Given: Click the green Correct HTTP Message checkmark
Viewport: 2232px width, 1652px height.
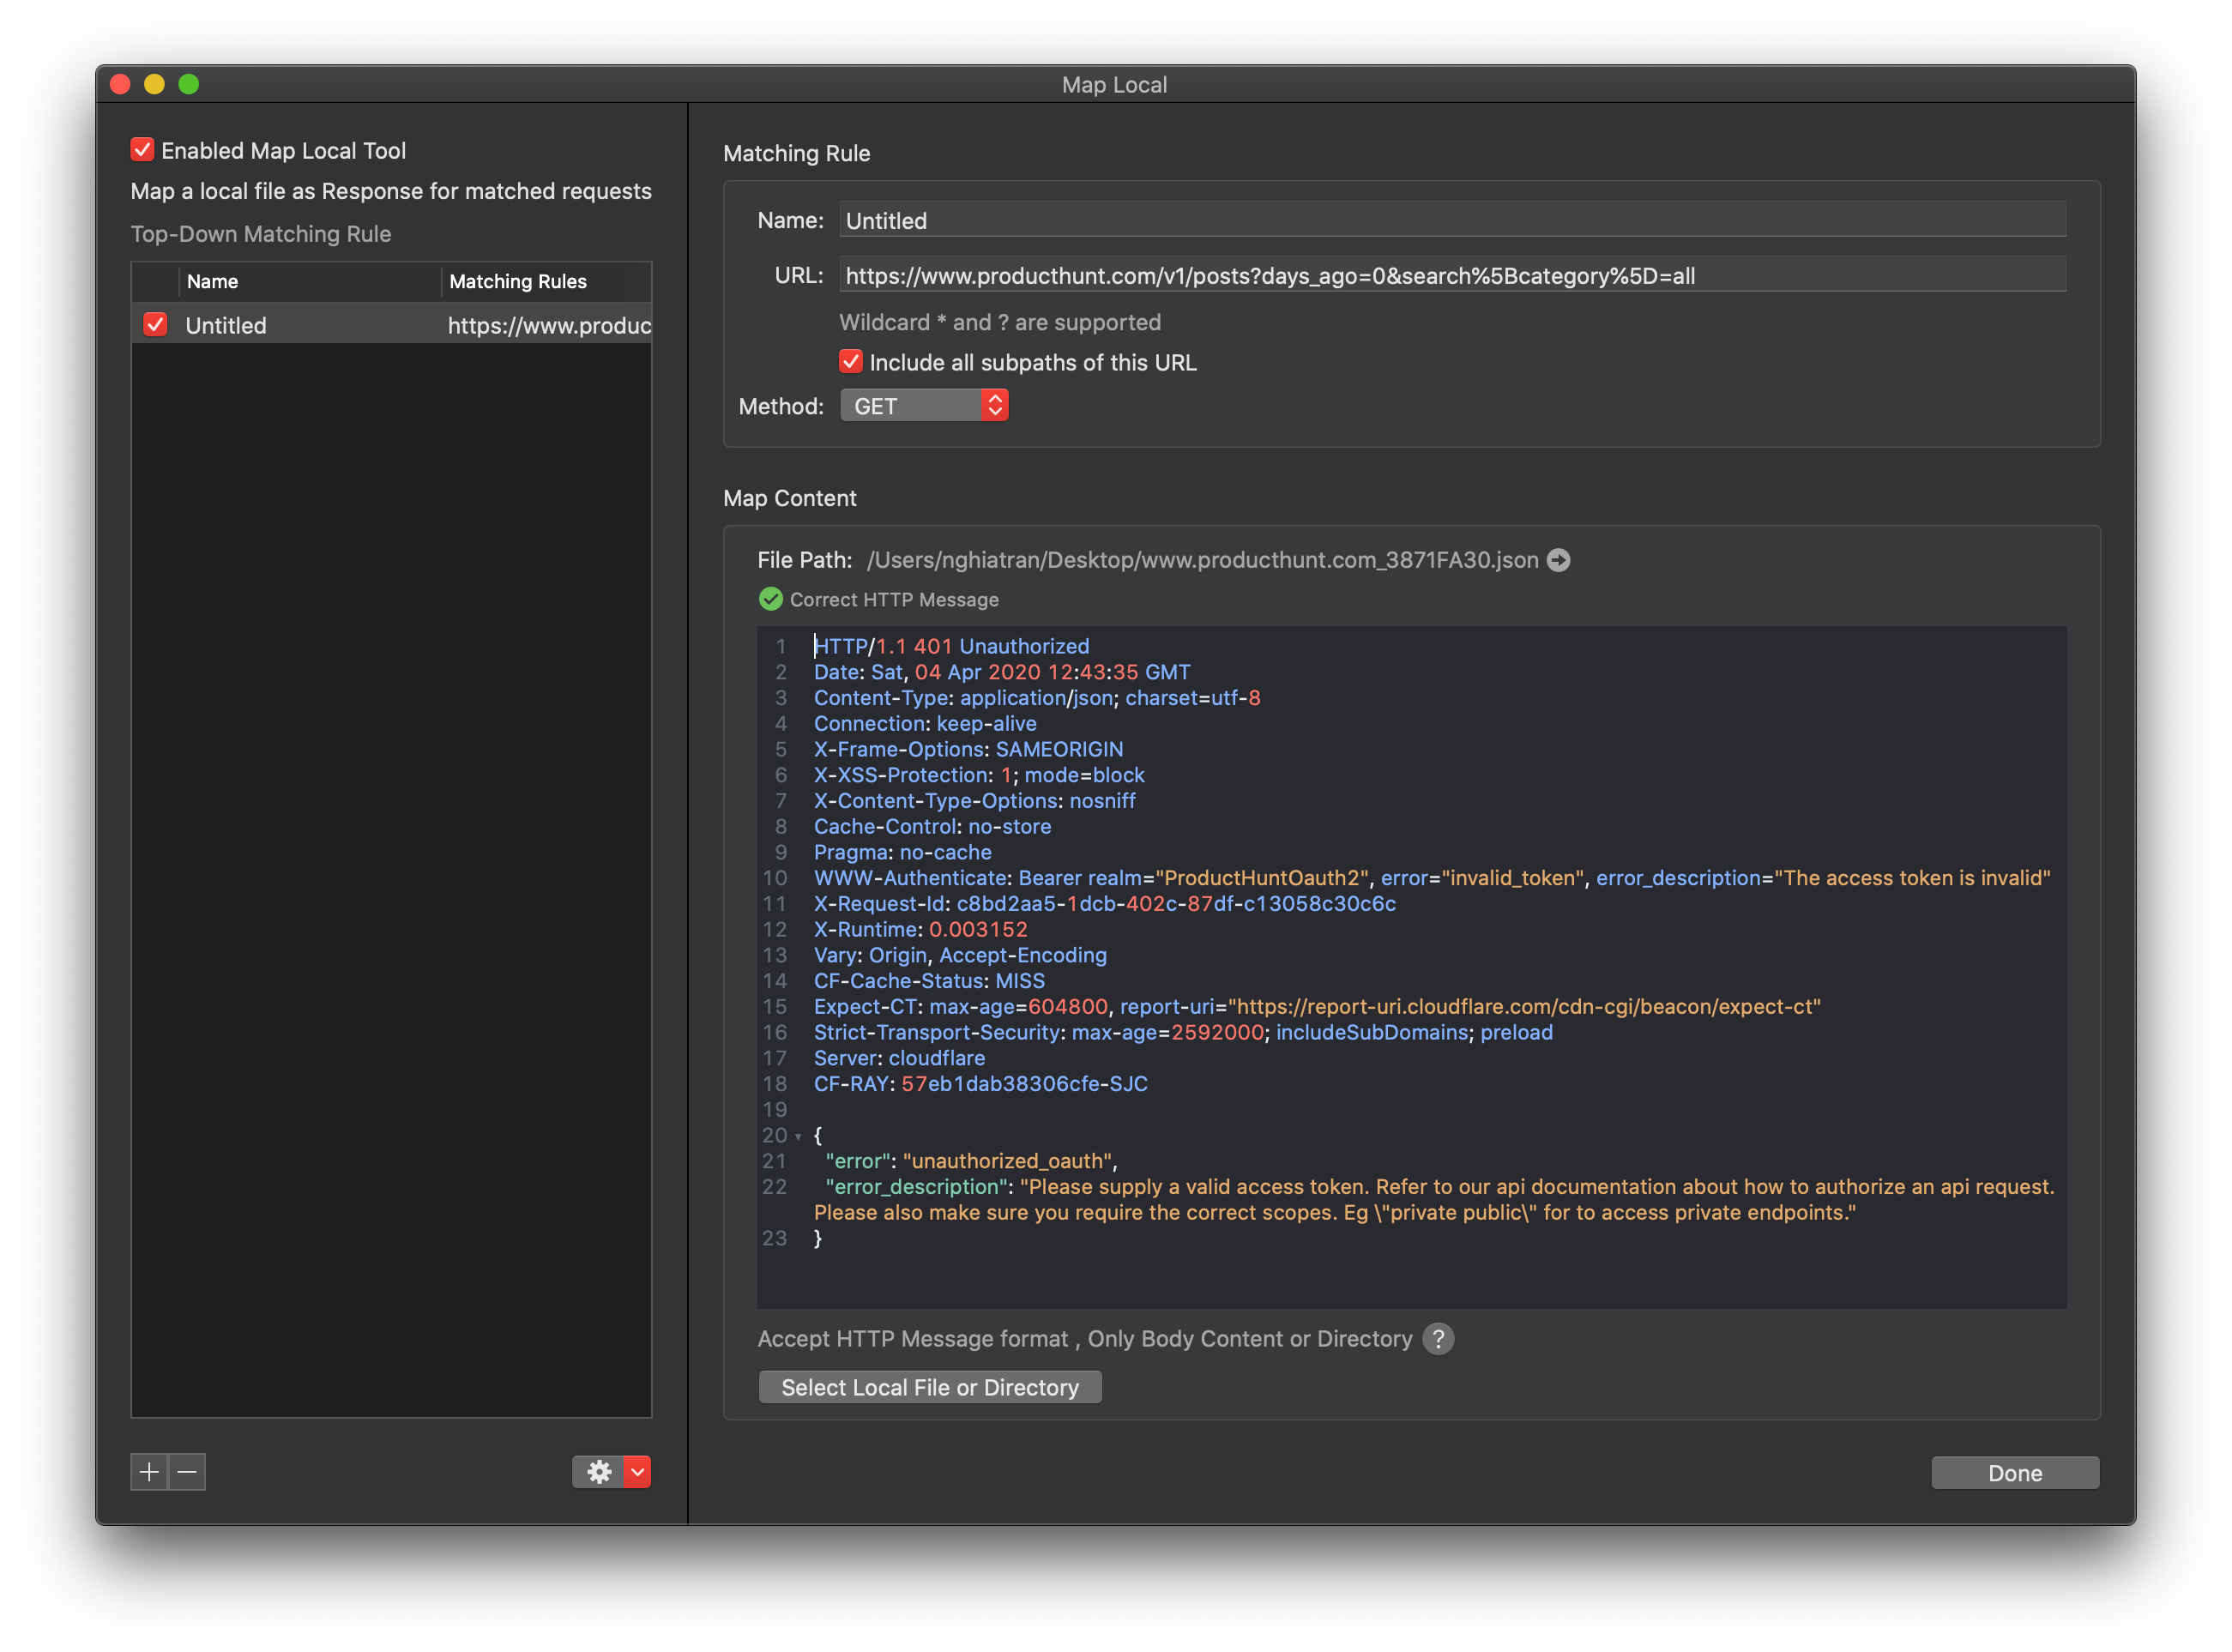Looking at the screenshot, I should click(770, 599).
